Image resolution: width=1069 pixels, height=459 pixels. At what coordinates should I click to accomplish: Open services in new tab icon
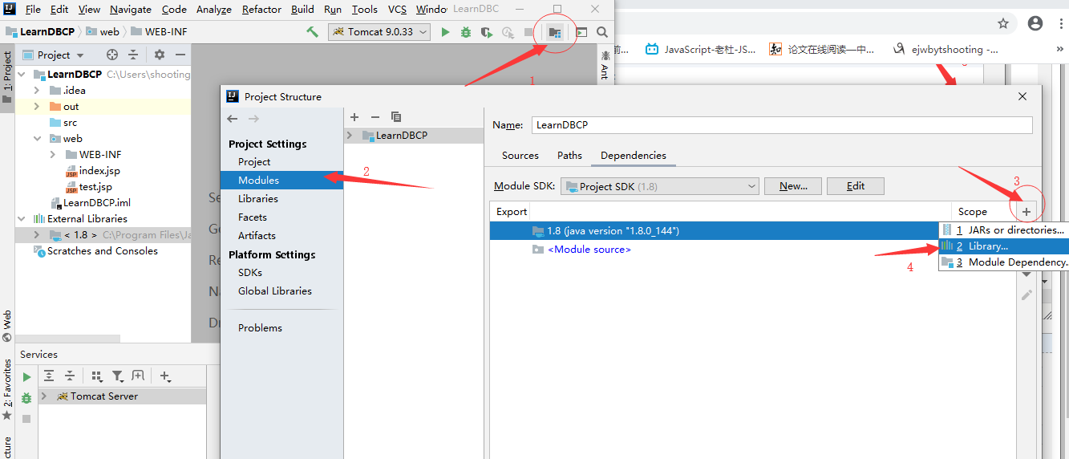coord(138,376)
